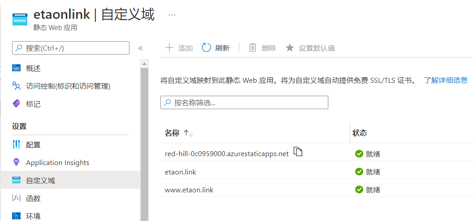The height and width of the screenshot is (221, 473).
Task: Click 就绪 status for azurestaticapps.net row
Action: [x=373, y=154]
